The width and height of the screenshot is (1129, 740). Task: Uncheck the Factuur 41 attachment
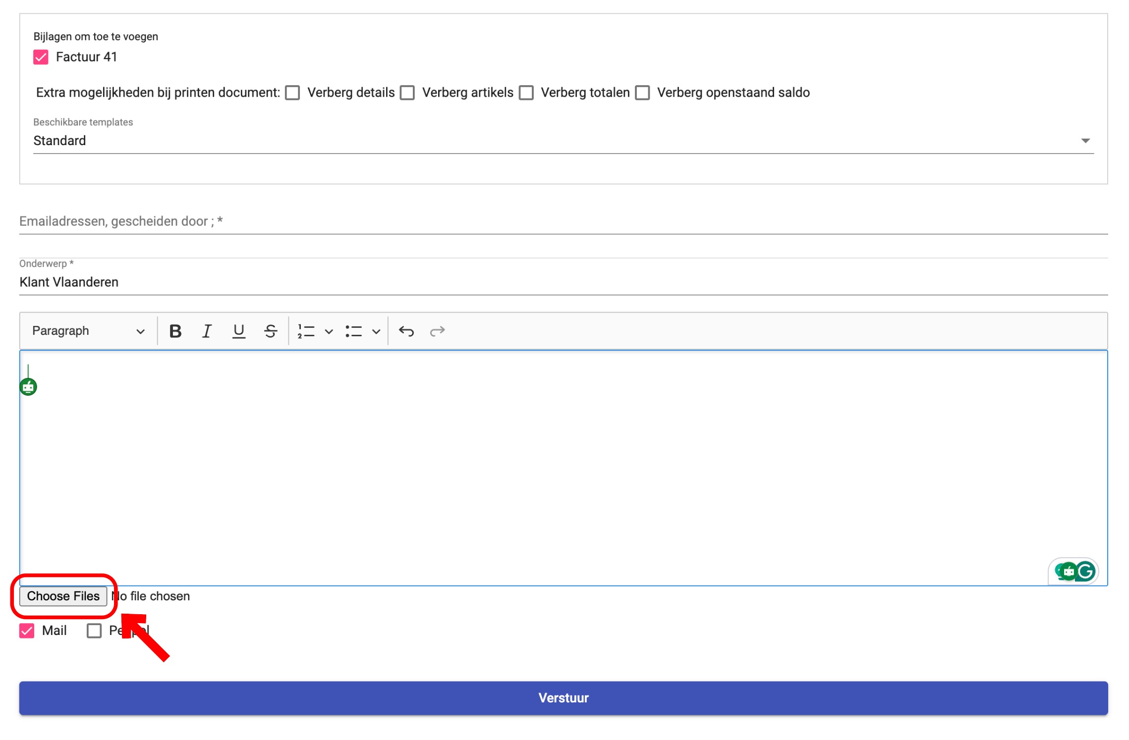coord(41,57)
